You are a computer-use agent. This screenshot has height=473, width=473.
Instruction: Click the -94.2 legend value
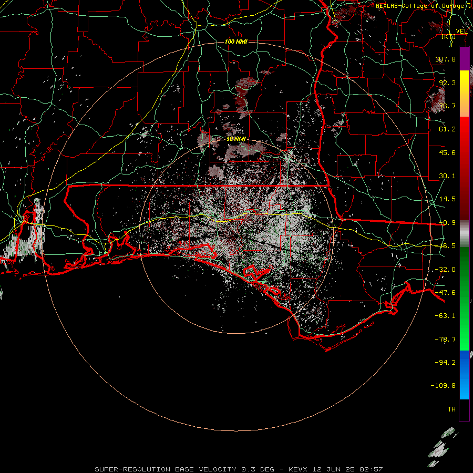445,363
